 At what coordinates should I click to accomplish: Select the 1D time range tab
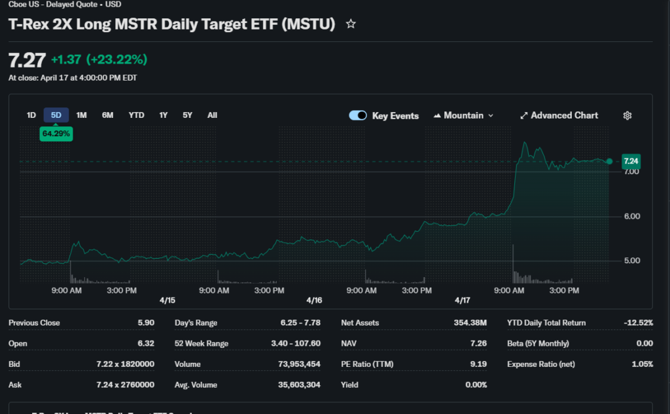click(x=31, y=115)
